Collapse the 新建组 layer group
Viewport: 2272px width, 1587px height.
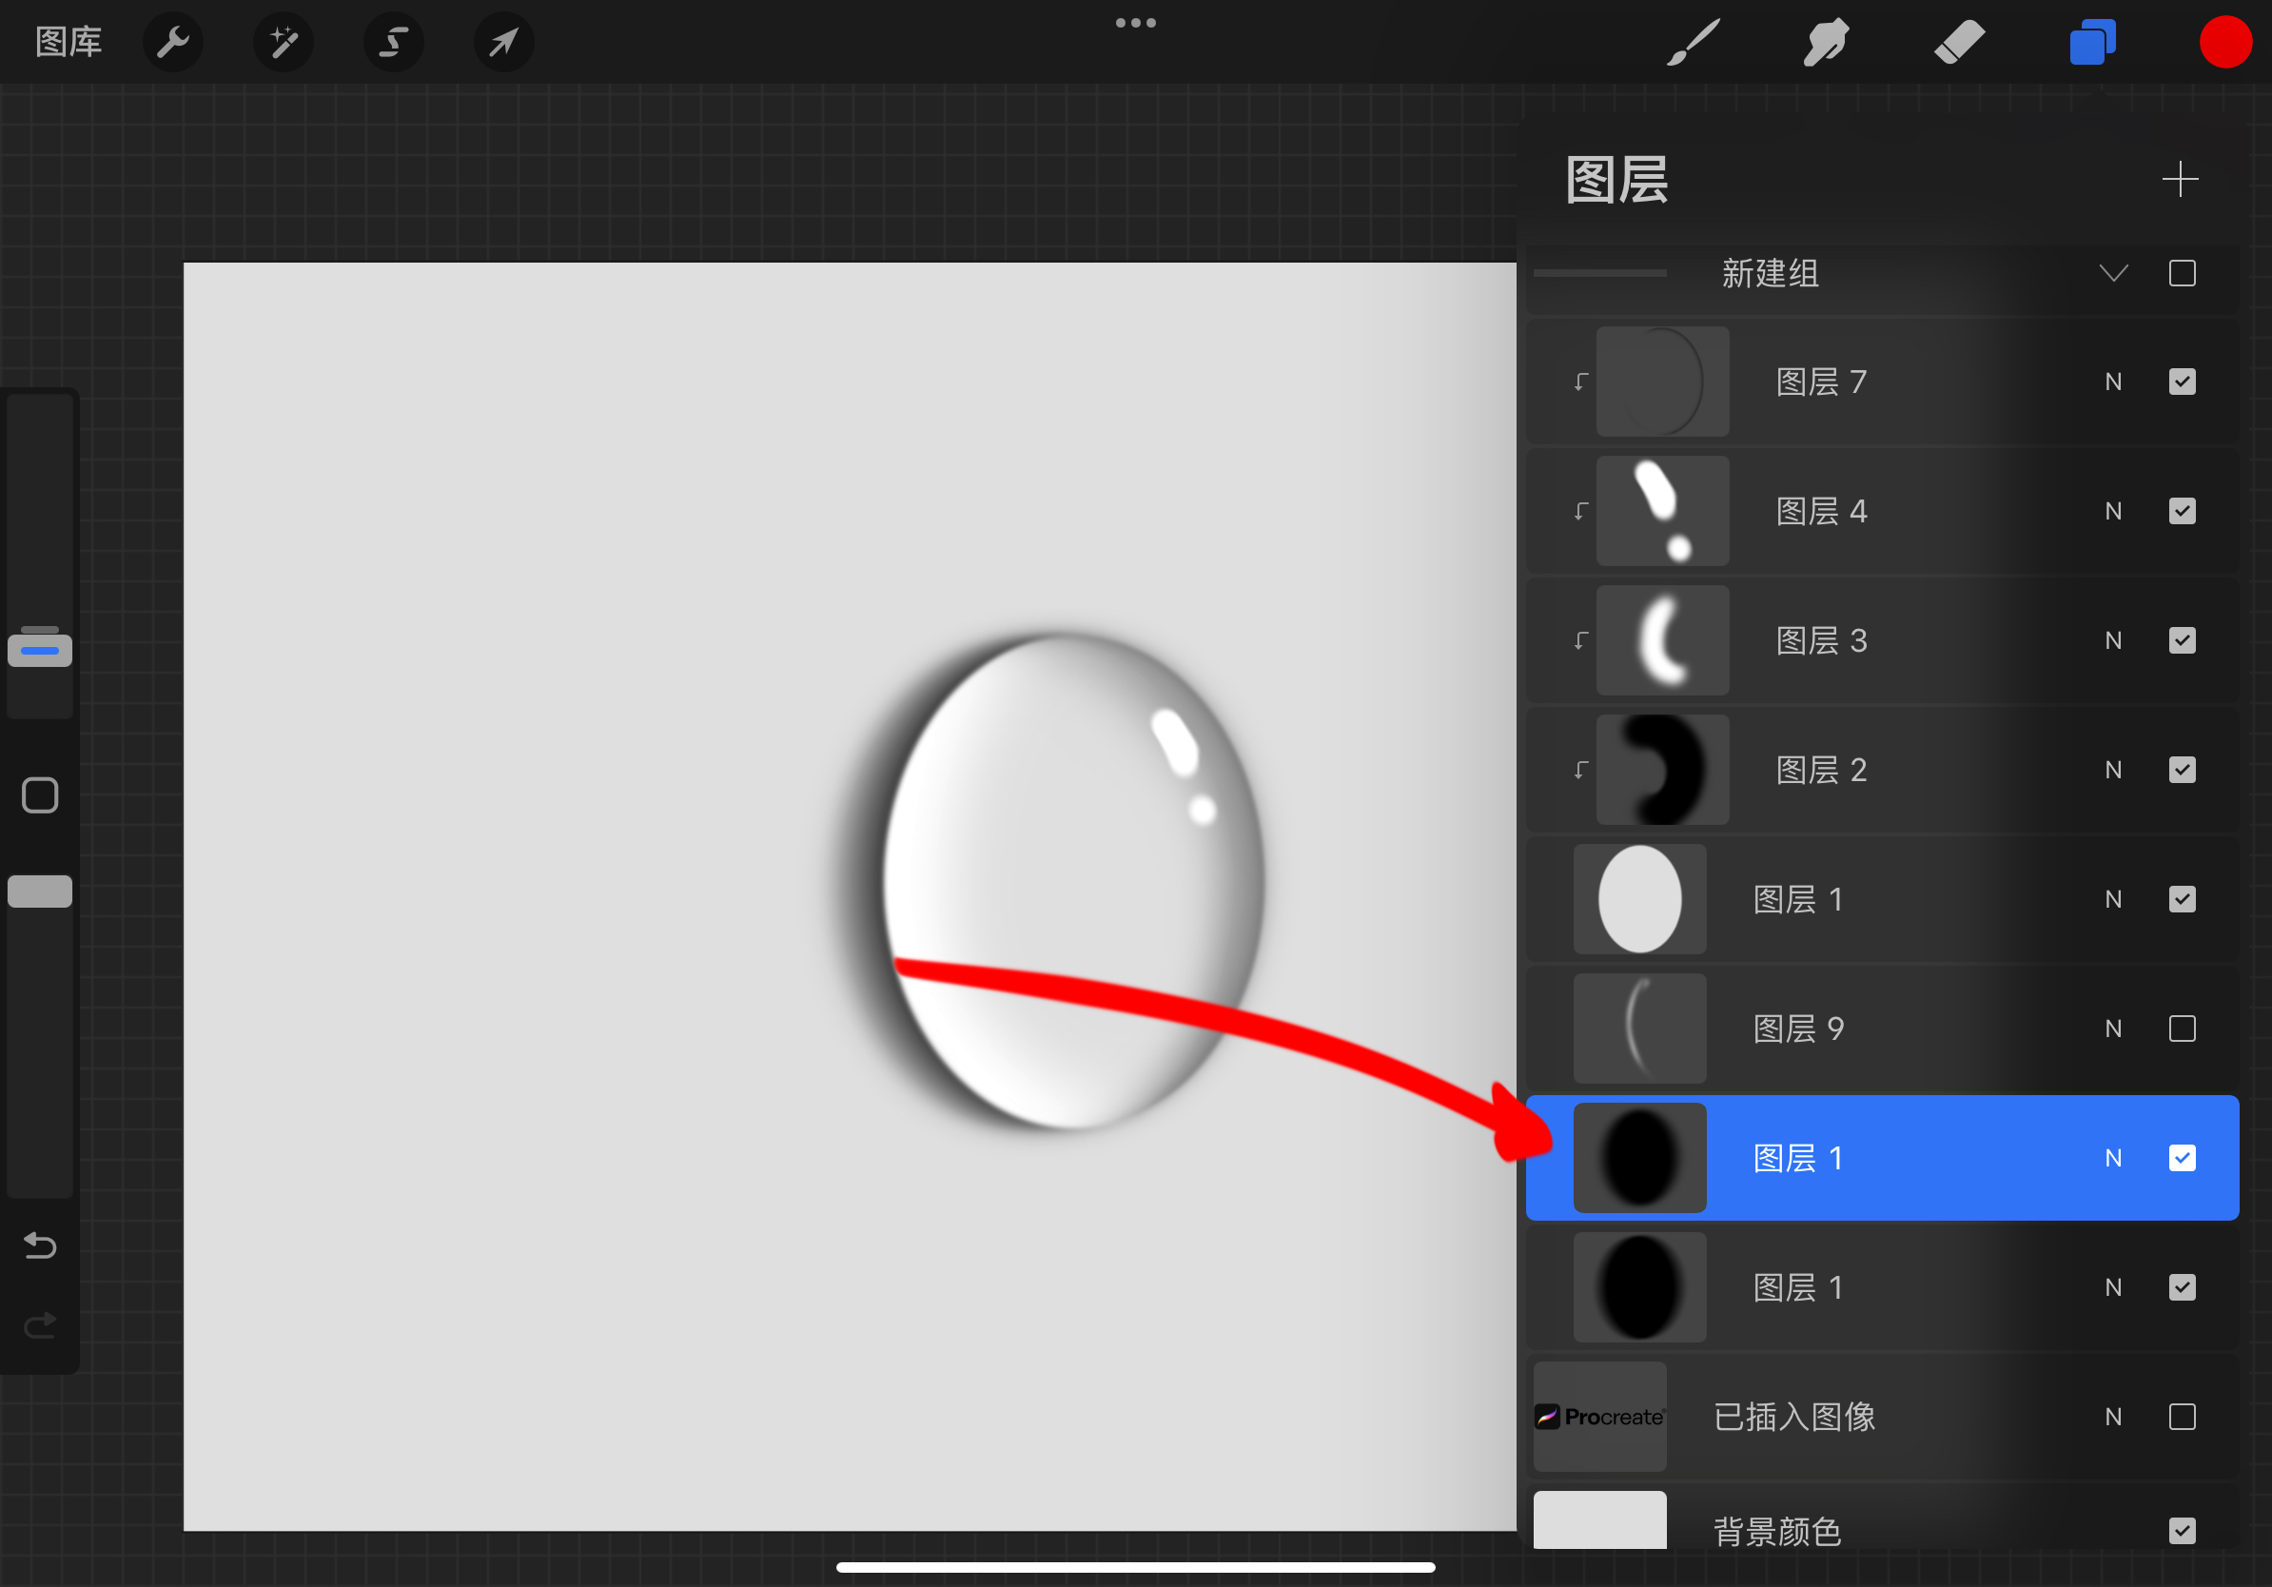tap(2114, 273)
